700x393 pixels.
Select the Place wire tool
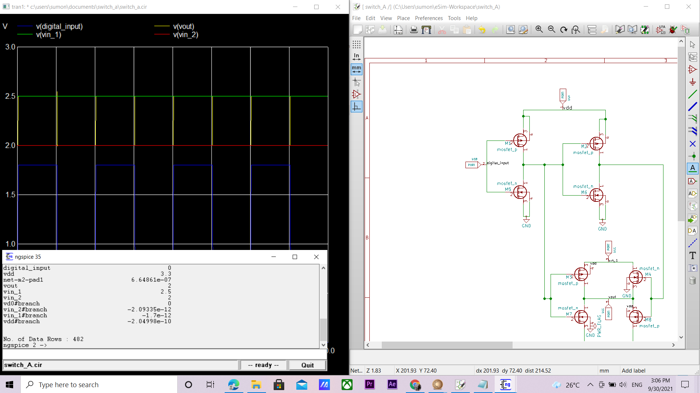[692, 95]
